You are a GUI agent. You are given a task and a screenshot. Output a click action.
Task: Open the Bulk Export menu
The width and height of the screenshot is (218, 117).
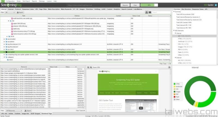(x=26, y=1)
